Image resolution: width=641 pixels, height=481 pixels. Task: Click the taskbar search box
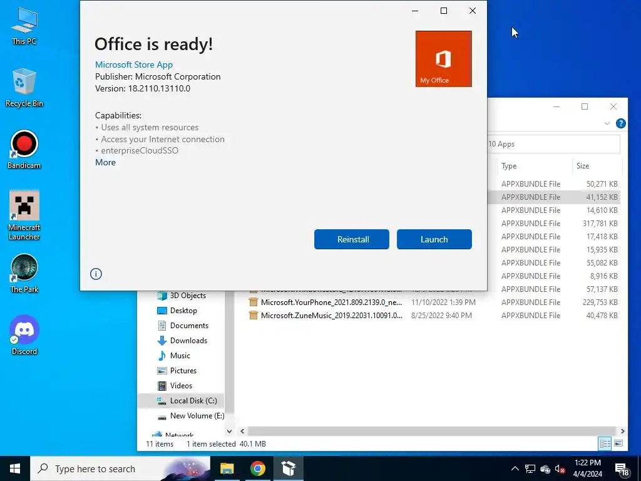[x=120, y=468]
